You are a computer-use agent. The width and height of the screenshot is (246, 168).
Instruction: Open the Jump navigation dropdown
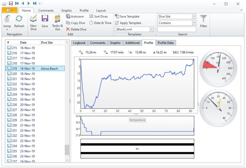[7, 29]
